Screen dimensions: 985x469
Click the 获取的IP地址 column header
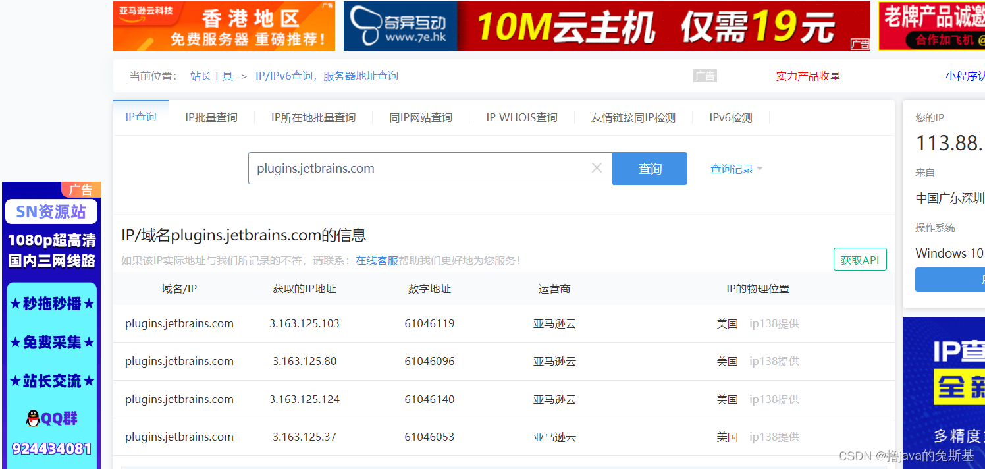tap(304, 289)
